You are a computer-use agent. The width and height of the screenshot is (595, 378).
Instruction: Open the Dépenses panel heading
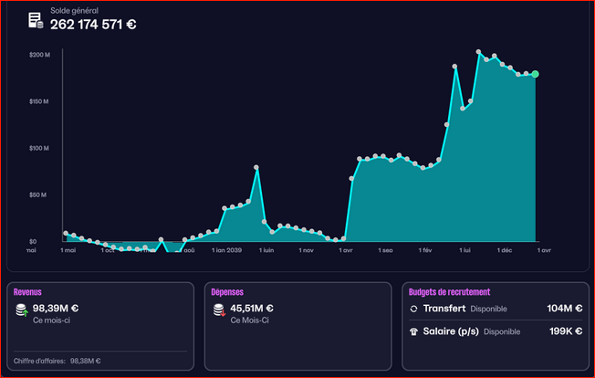tap(226, 292)
